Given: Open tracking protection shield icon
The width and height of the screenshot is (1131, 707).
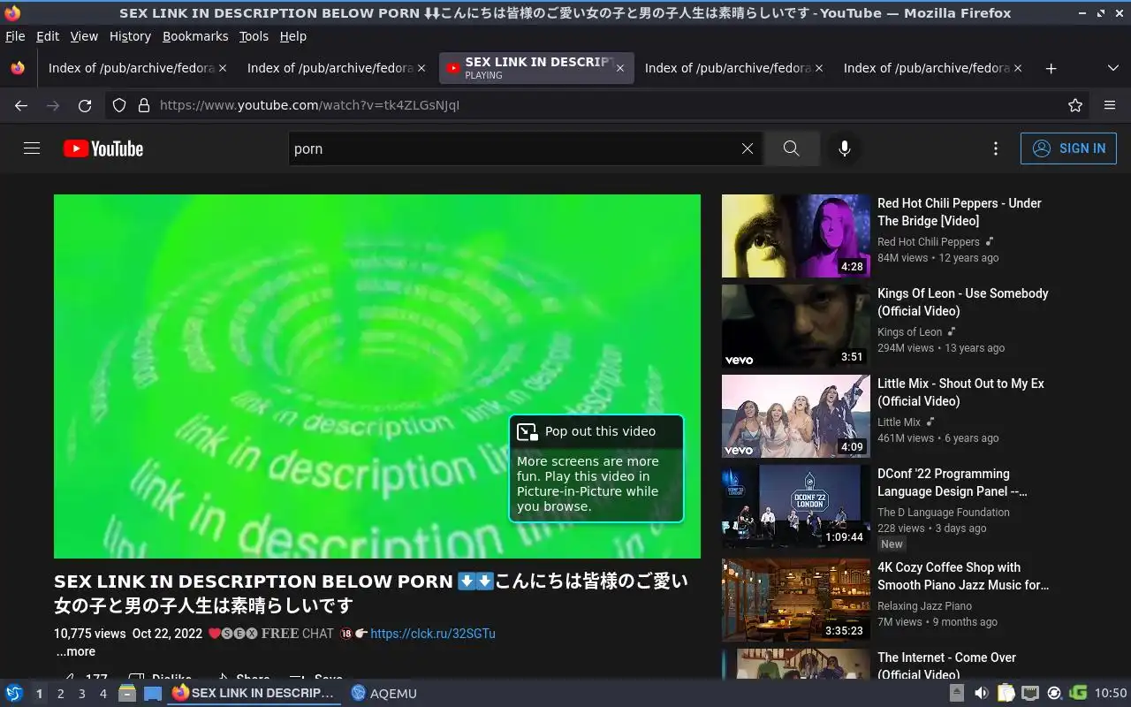Looking at the screenshot, I should click(119, 105).
